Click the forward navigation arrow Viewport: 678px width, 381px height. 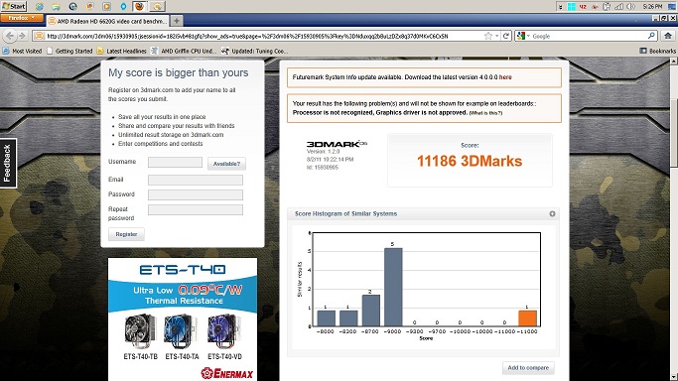22,36
